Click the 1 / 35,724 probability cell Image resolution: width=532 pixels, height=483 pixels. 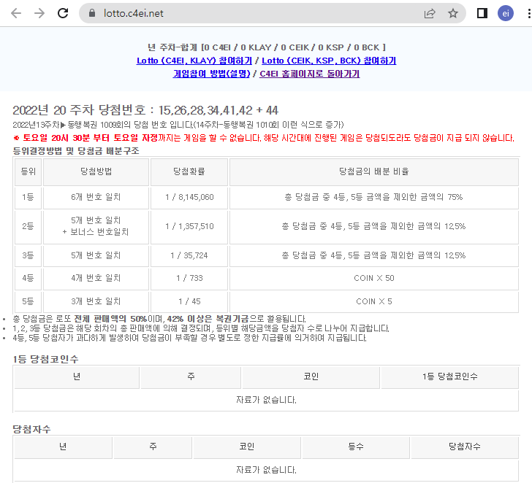point(189,255)
